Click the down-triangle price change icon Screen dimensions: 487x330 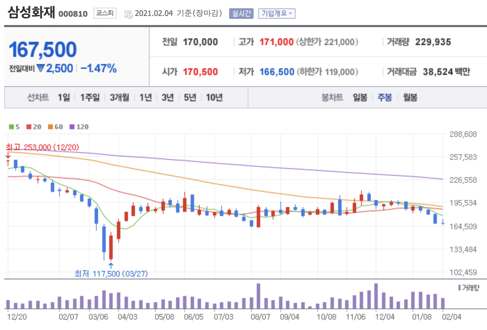point(41,68)
